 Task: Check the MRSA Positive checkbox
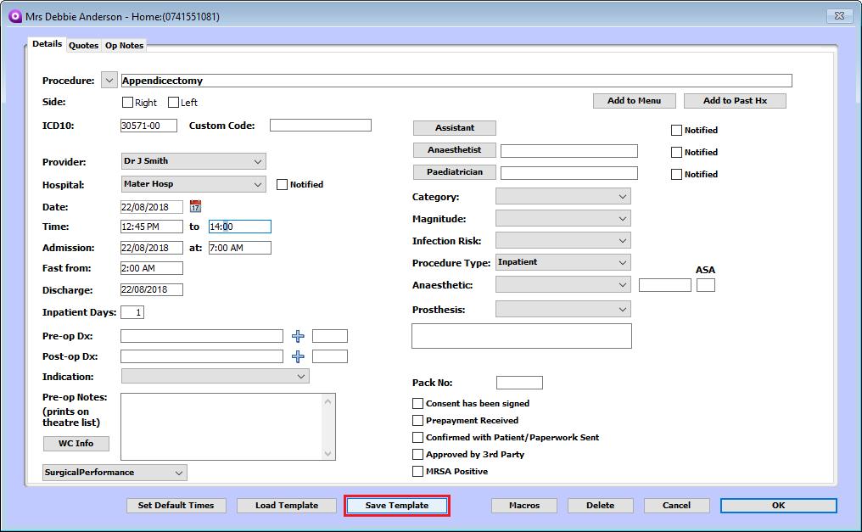(x=417, y=471)
